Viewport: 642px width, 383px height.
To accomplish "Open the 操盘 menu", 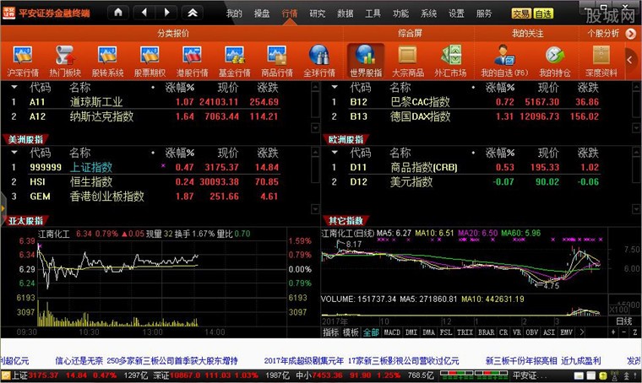I will coord(262,13).
